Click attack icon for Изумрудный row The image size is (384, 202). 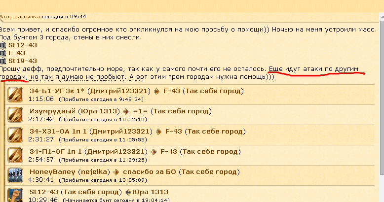click(15, 115)
